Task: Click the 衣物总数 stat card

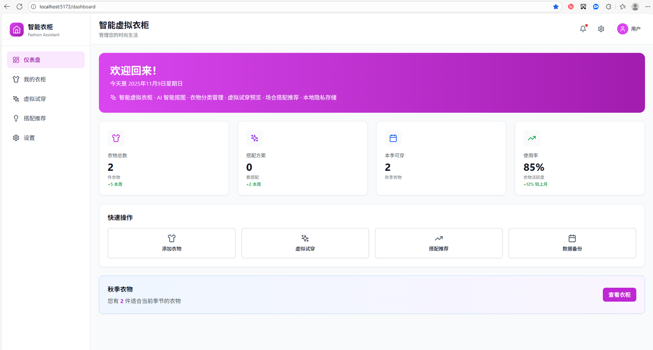Action: [x=164, y=158]
